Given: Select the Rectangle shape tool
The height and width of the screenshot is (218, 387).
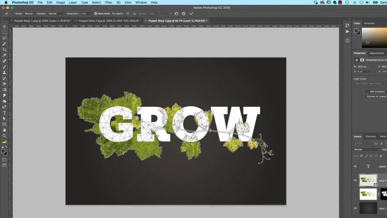Looking at the screenshot, I should coord(4,124).
